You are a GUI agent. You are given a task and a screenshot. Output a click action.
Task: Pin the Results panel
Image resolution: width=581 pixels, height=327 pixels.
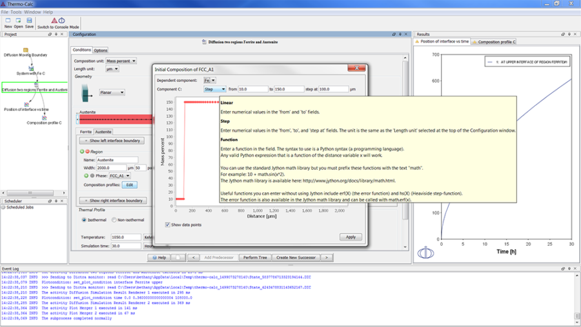pos(569,34)
